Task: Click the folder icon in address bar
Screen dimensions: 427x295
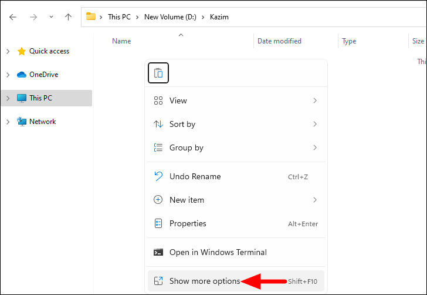Action: tap(91, 16)
